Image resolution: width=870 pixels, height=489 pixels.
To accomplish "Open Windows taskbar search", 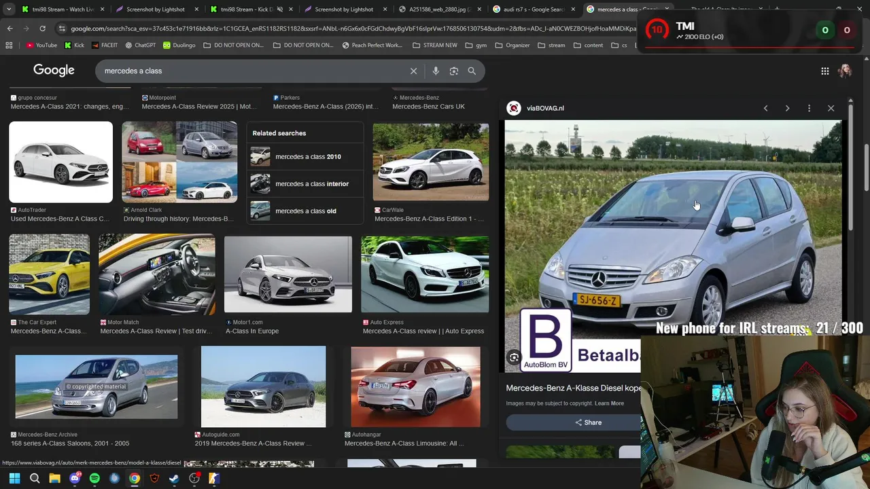I will pyautogui.click(x=35, y=478).
